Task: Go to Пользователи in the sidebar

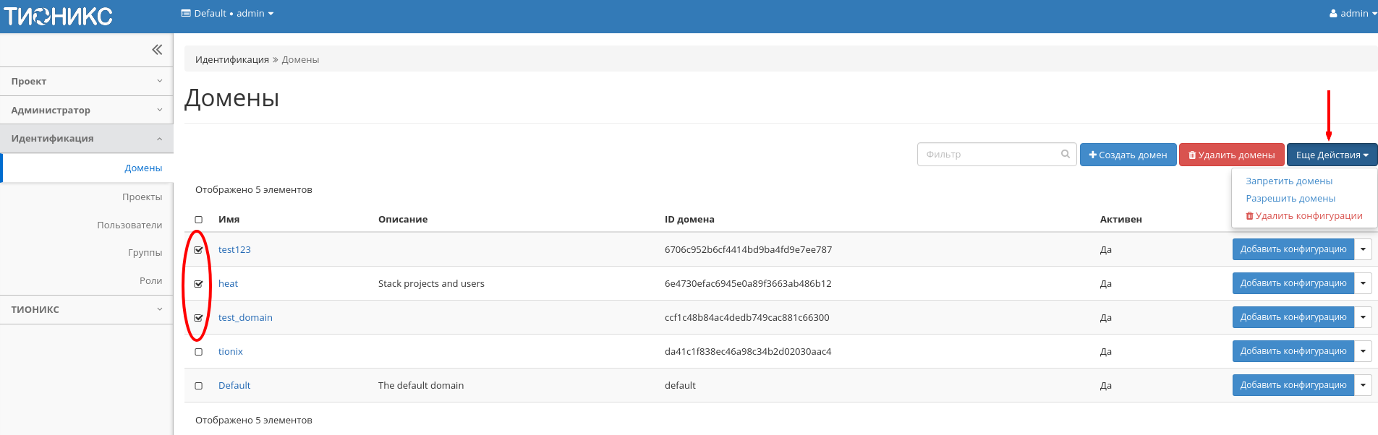Action: coord(129,225)
